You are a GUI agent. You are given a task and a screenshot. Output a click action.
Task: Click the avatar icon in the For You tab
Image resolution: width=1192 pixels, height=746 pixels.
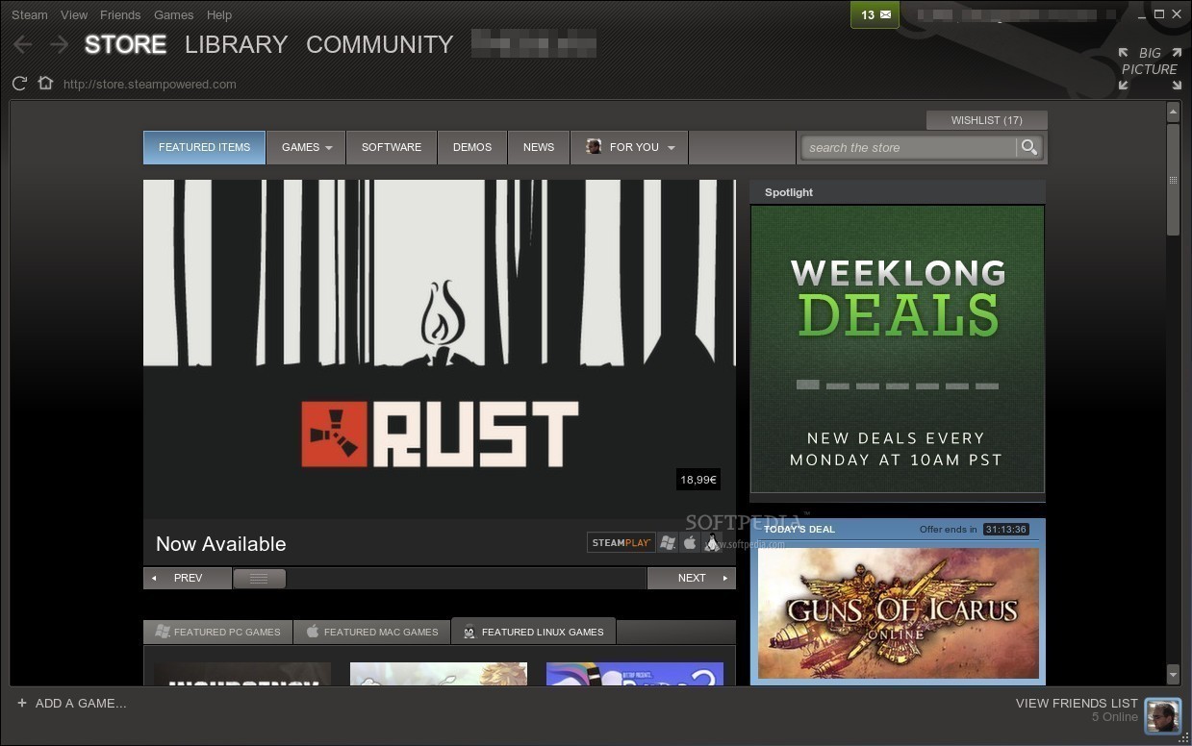point(594,146)
